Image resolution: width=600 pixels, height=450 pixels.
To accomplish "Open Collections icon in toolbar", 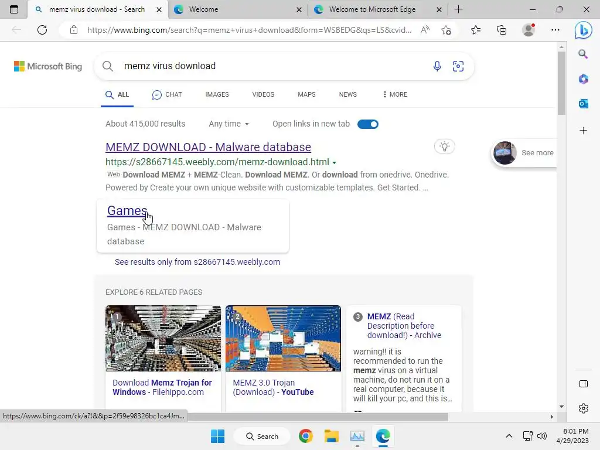I will [x=502, y=30].
